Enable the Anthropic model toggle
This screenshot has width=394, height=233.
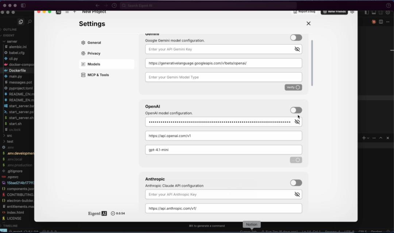296,183
